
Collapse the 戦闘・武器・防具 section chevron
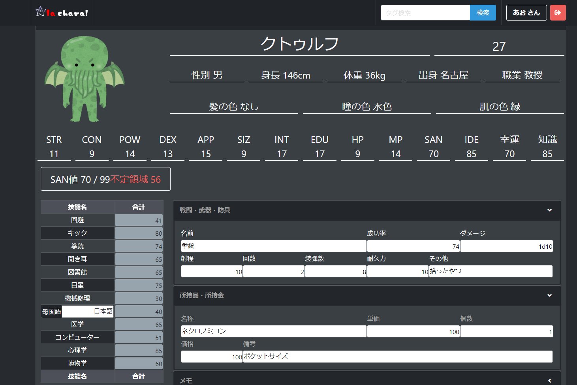549,210
